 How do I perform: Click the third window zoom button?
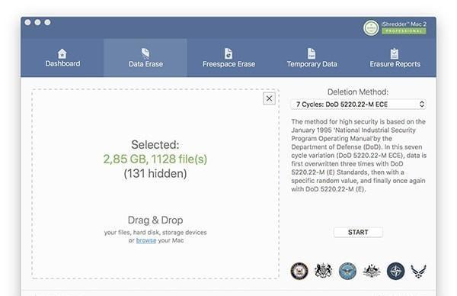click(47, 22)
